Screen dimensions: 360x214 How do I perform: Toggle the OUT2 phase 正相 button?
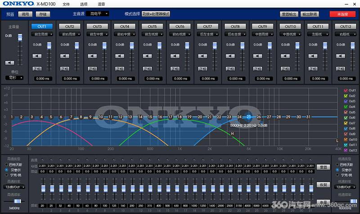click(64, 69)
